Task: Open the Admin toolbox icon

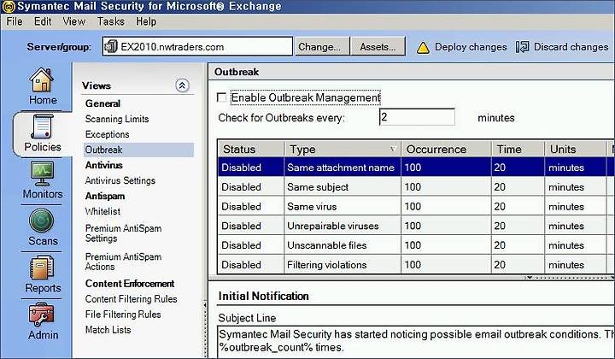Action: tap(41, 315)
